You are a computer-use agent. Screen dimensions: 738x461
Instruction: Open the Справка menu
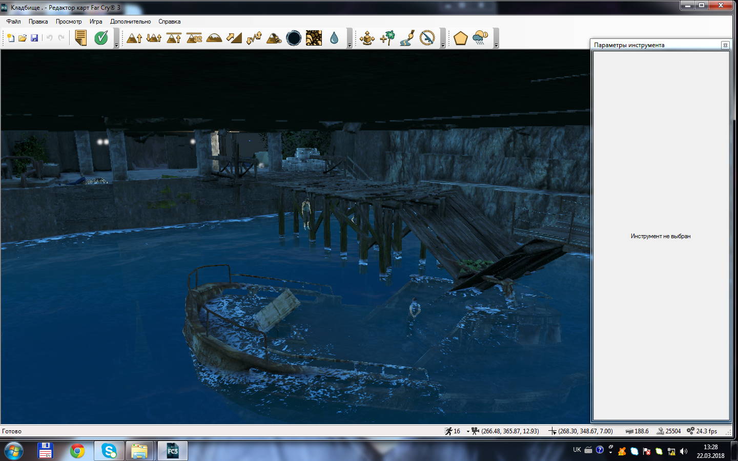click(x=169, y=22)
